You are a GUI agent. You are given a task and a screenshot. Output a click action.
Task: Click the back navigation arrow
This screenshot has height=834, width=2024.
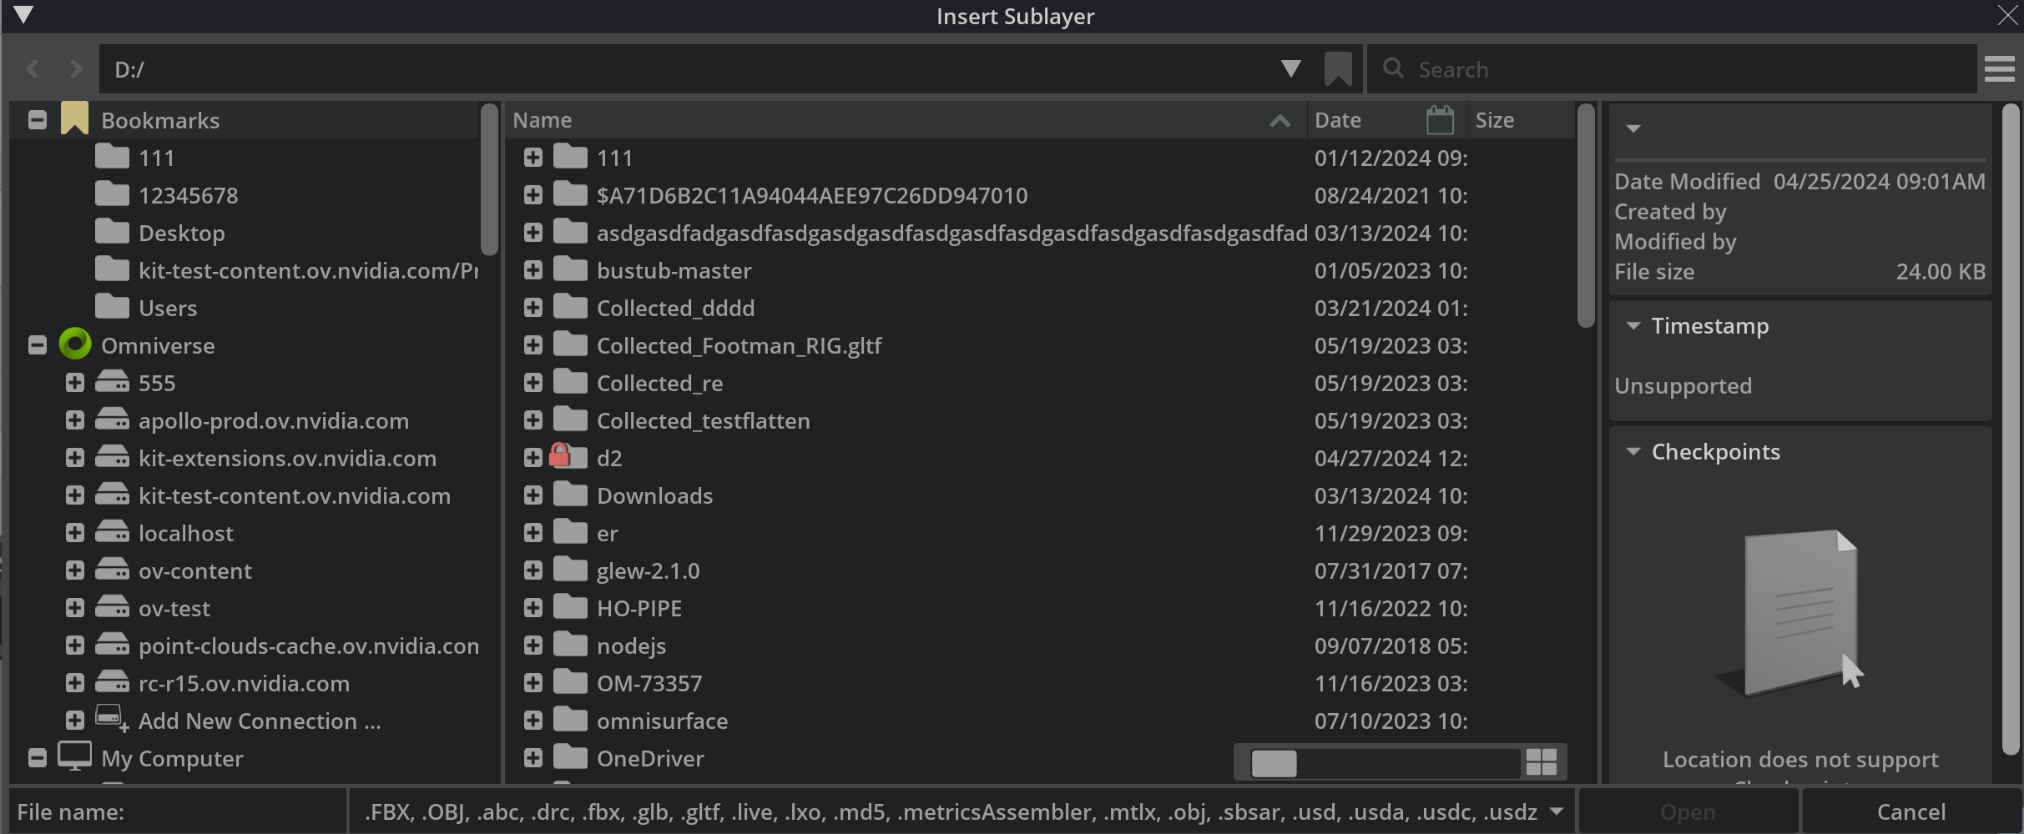(33, 69)
